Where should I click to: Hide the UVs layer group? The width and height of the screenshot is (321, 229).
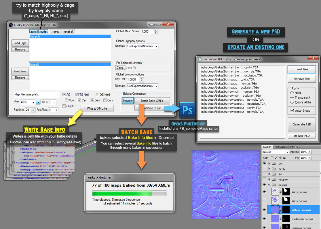coord(264,164)
